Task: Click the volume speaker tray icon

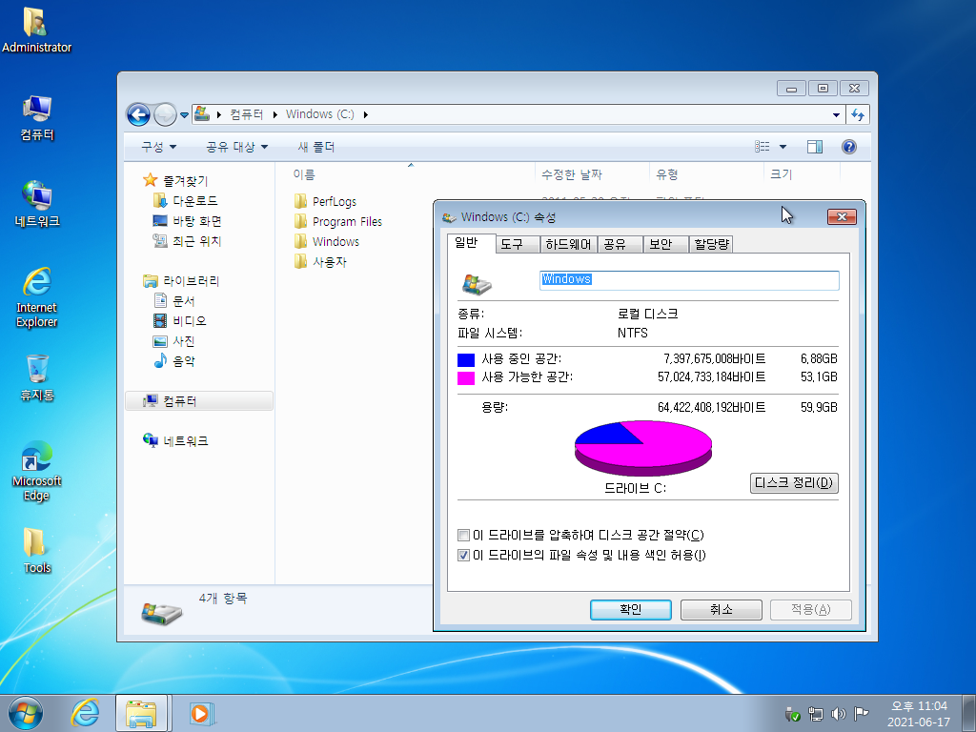Action: coord(839,714)
